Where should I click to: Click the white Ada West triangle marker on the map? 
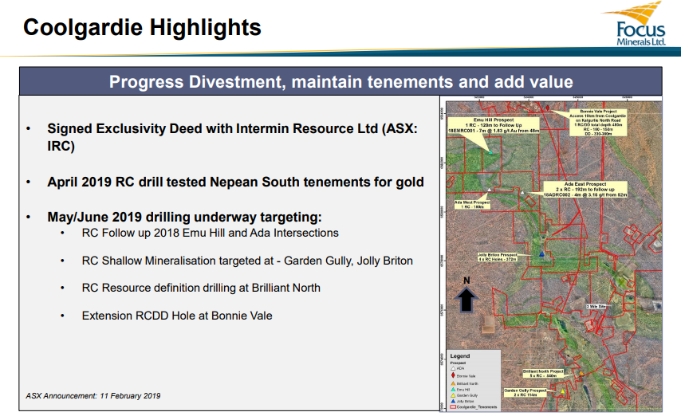490,190
